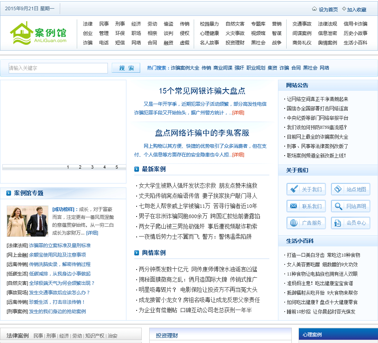
Task: Click the tag icon on 站点地图 button
Action: [338, 189]
